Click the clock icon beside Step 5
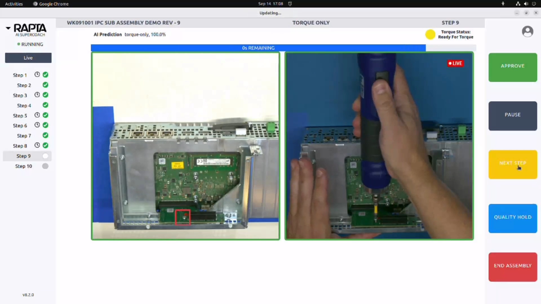 coord(37,115)
